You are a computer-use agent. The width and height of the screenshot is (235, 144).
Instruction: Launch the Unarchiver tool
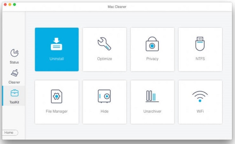click(152, 102)
